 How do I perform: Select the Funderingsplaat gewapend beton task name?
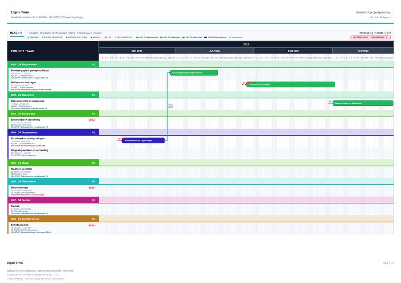coord(30,70)
